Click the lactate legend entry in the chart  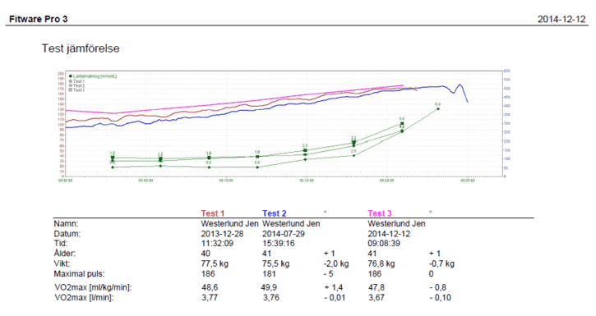(x=93, y=76)
